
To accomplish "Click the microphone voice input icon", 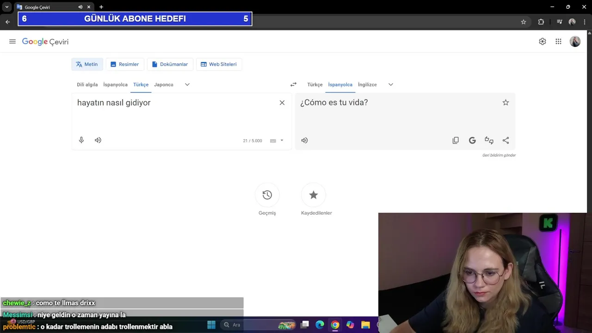I will 81,140.
